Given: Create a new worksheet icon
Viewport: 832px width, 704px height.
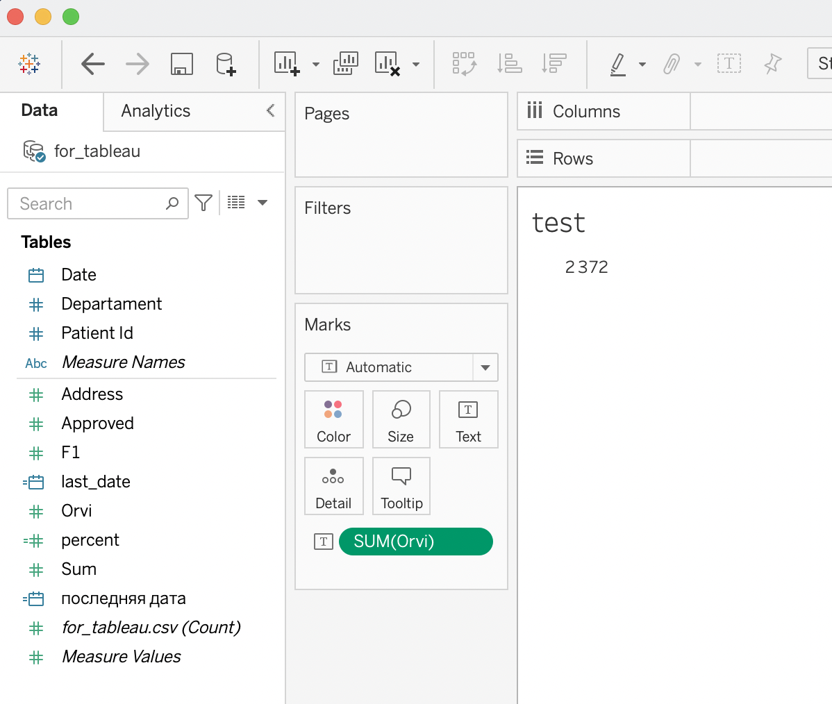Looking at the screenshot, I should [x=287, y=64].
